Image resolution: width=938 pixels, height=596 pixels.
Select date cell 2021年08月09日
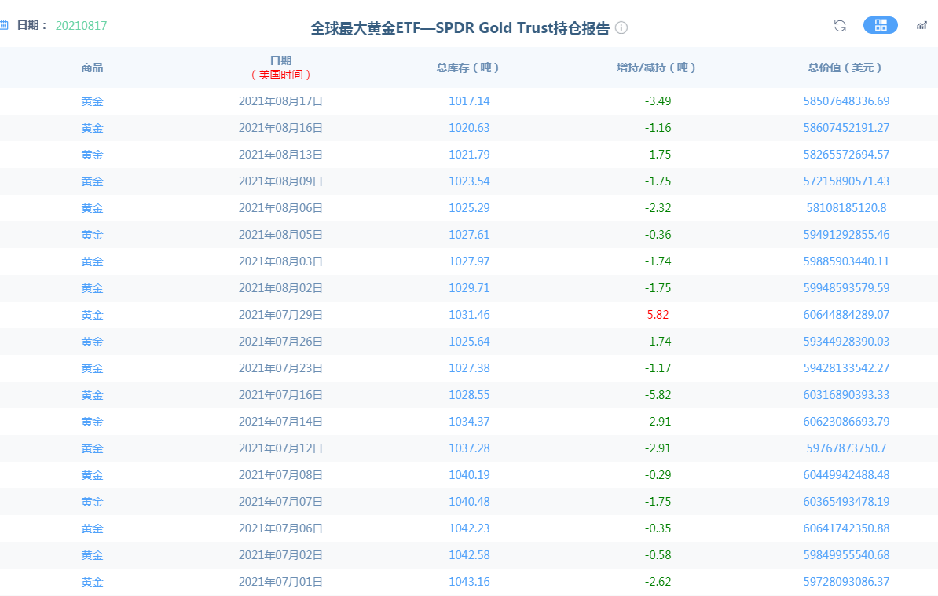(x=280, y=181)
